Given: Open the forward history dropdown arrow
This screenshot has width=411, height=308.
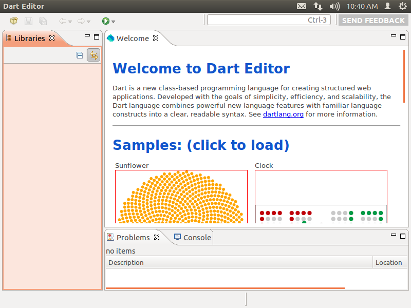Looking at the screenshot, I should 88,22.
